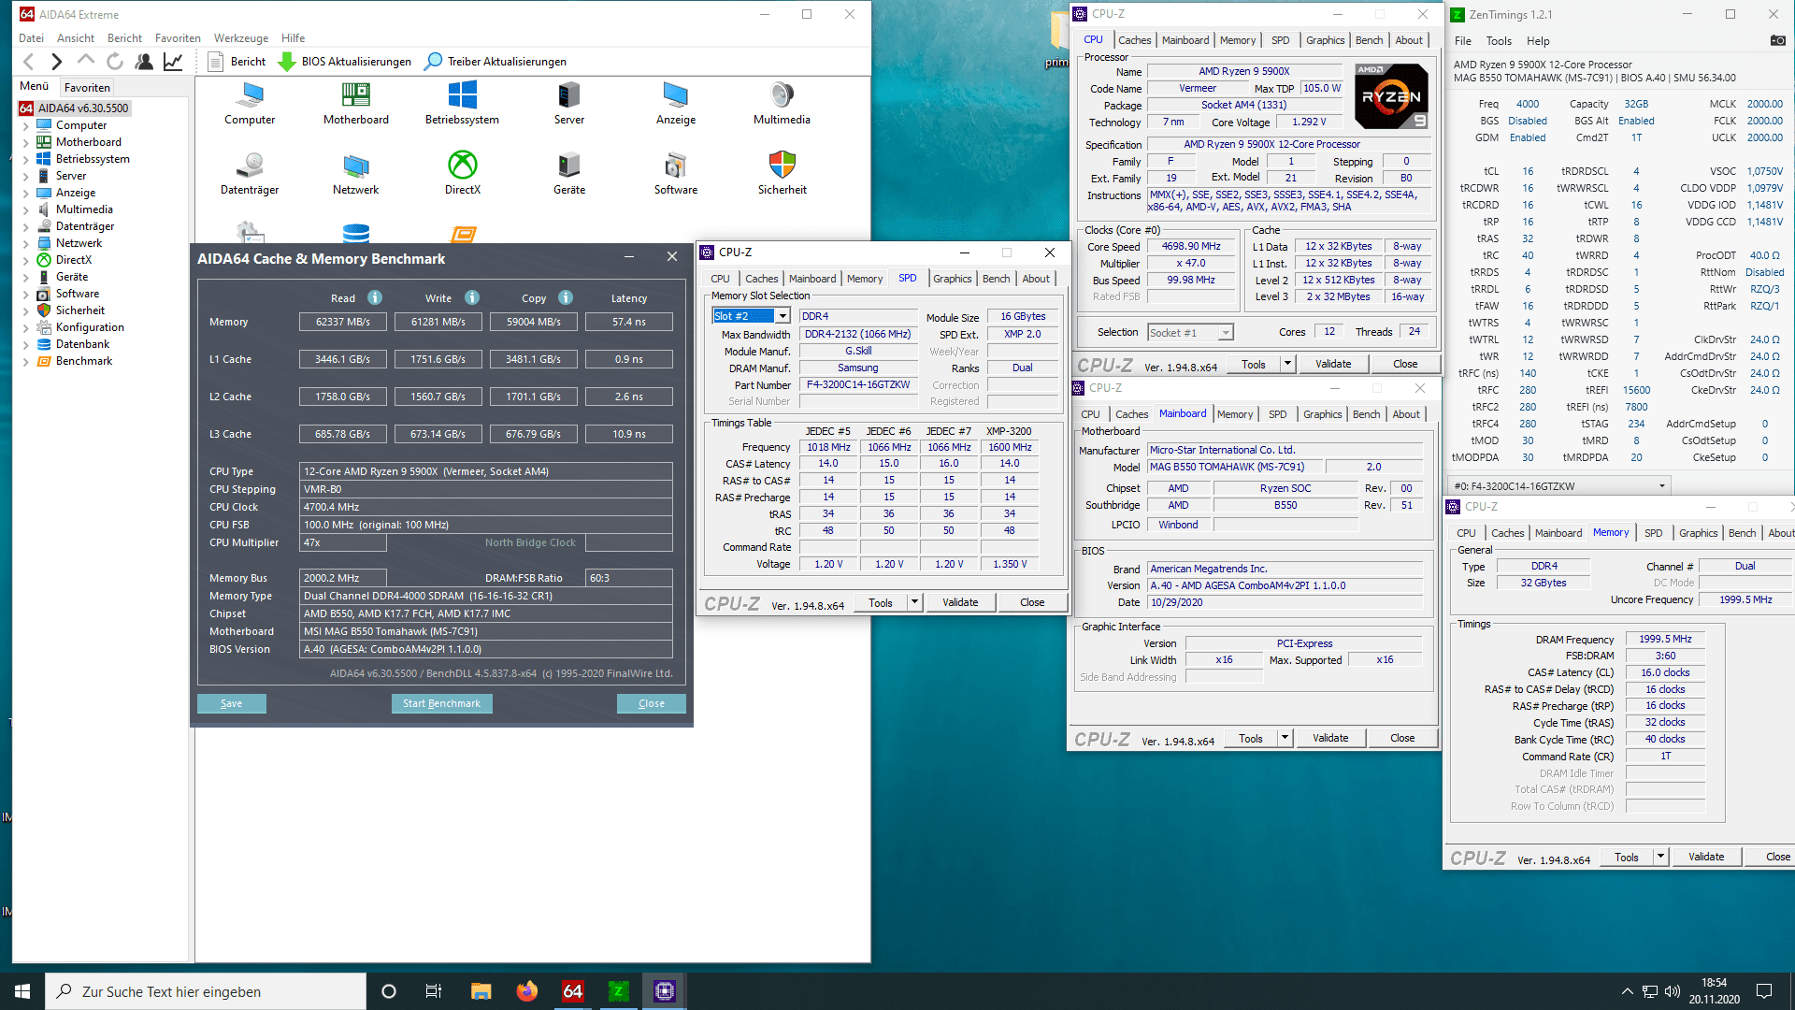Viewport: 1795px width, 1010px height.
Task: Open Tools dropdown arrow in CPU-Z SPD window
Action: click(915, 602)
